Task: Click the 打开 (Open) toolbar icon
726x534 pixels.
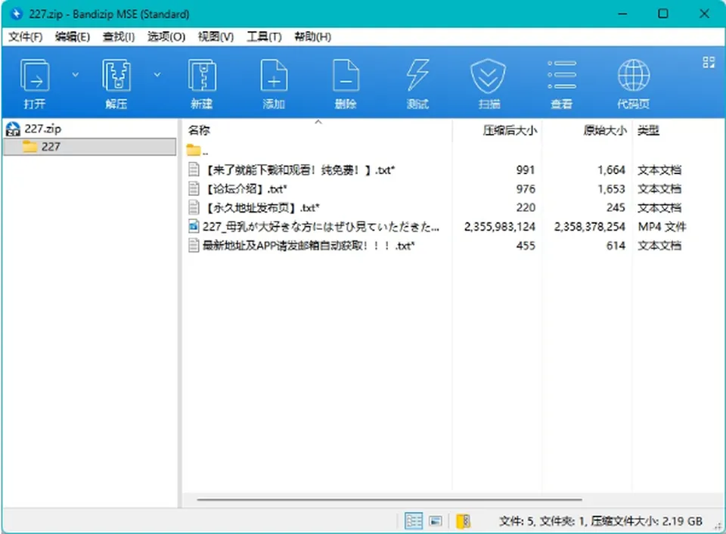Action: (x=35, y=82)
